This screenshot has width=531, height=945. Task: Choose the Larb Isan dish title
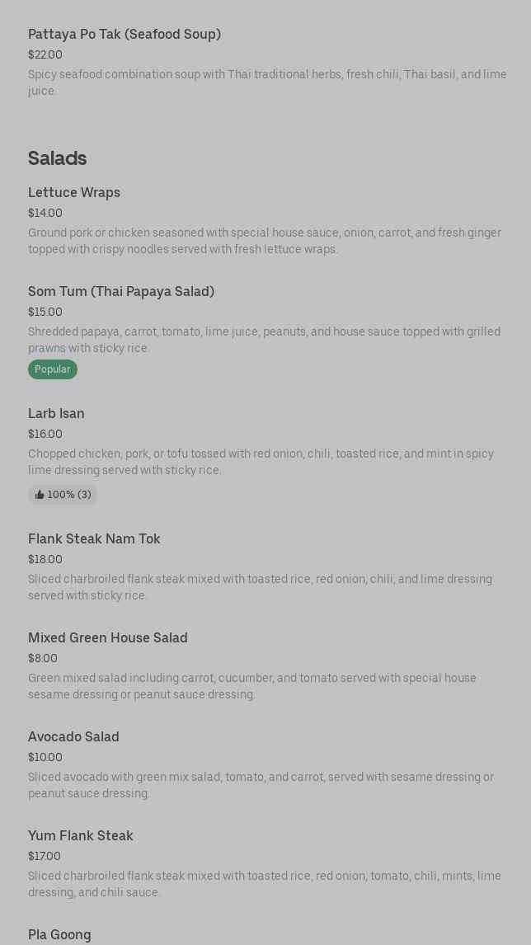click(56, 413)
